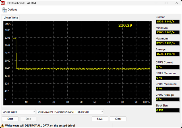Click the AIDA64 app icon in title bar
Screen dimensions: 182x128
(x=3, y=3)
